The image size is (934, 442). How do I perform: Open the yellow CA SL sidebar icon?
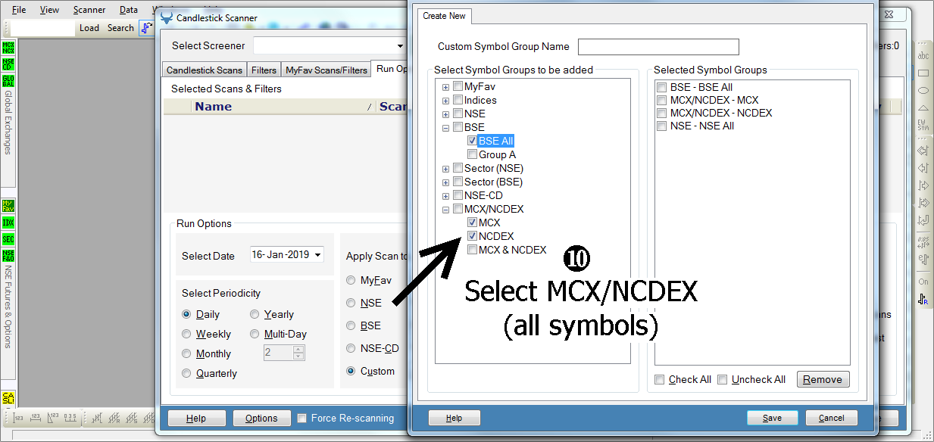tap(8, 398)
